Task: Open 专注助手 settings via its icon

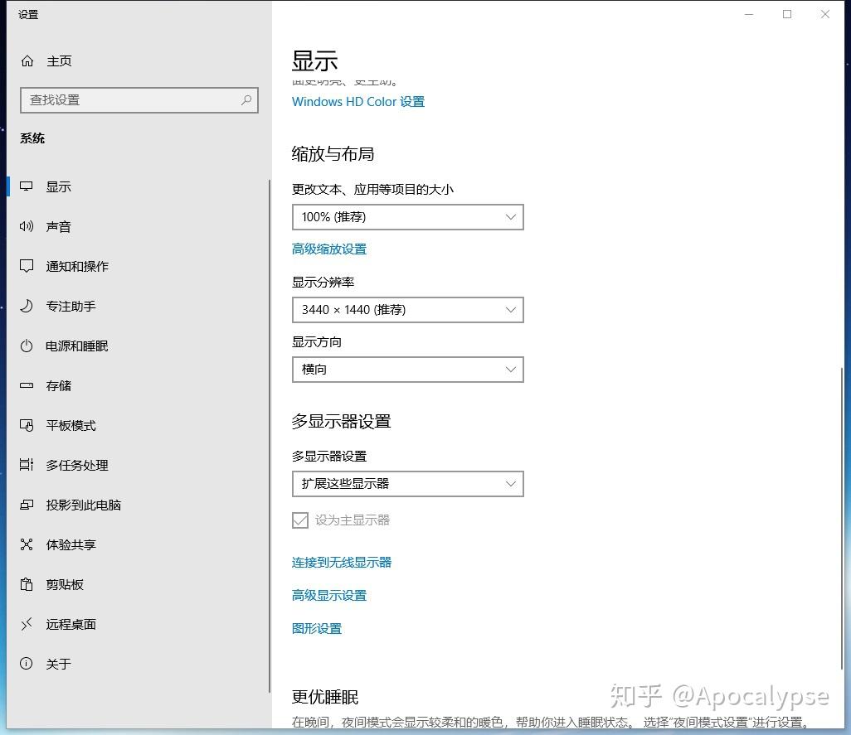Action: tap(25, 306)
